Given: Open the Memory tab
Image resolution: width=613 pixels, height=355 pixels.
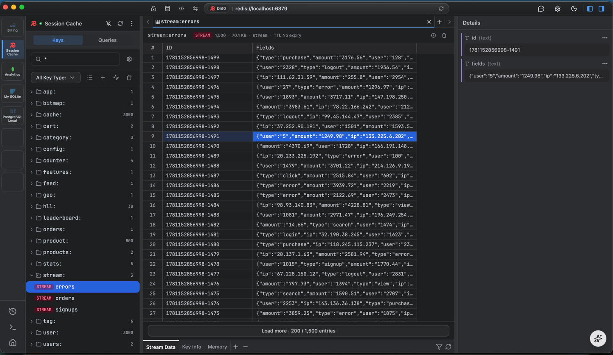Looking at the screenshot, I should [x=217, y=347].
